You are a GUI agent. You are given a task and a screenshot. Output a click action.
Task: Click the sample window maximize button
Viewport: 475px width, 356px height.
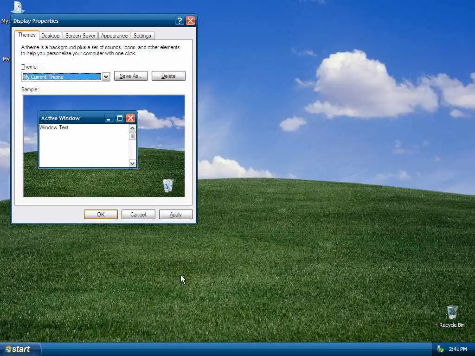click(x=120, y=118)
